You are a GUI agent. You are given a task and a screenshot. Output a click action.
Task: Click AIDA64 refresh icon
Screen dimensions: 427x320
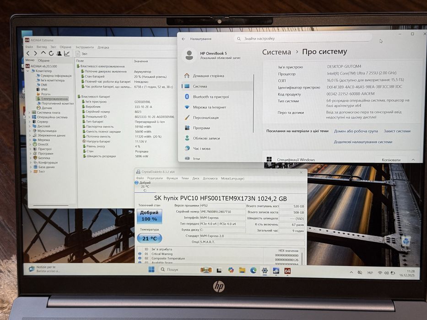click(51, 53)
